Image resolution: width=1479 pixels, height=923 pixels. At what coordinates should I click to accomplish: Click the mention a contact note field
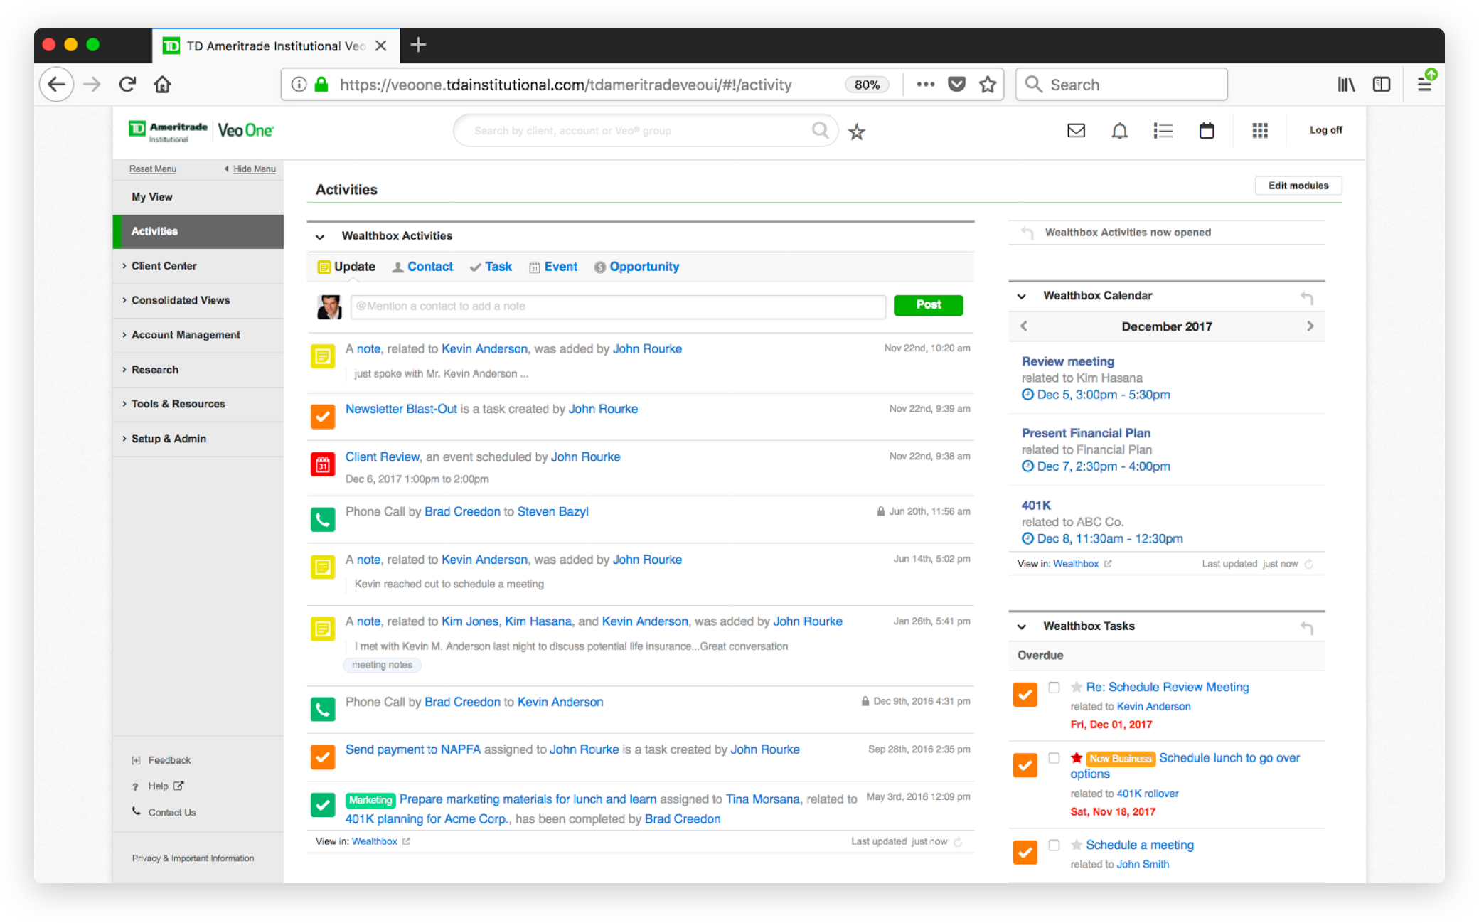tap(618, 306)
